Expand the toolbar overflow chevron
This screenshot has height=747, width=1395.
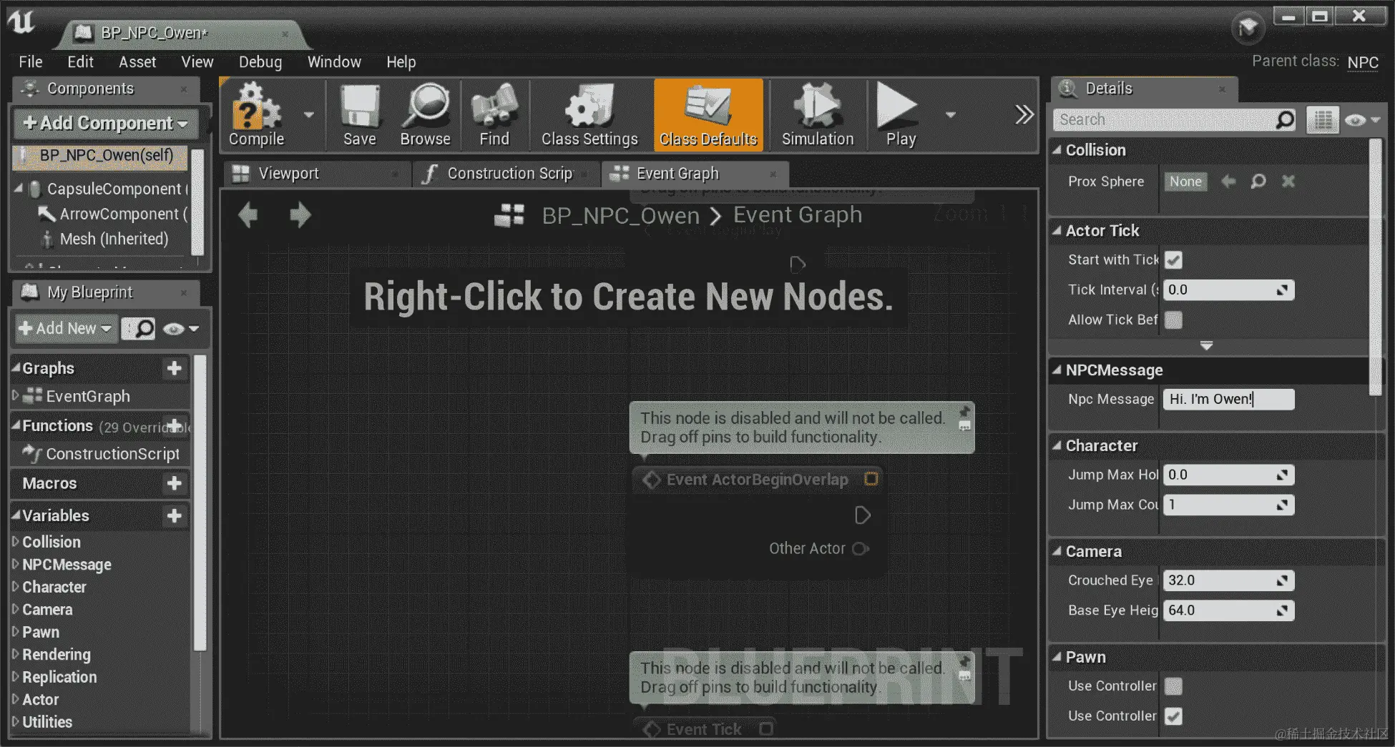1024,114
